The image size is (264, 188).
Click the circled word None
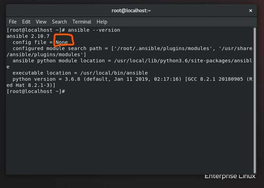tap(62, 42)
